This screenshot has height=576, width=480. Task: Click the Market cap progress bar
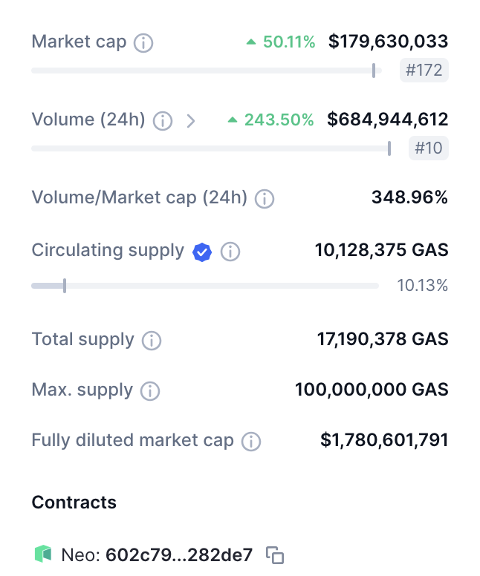pos(206,71)
